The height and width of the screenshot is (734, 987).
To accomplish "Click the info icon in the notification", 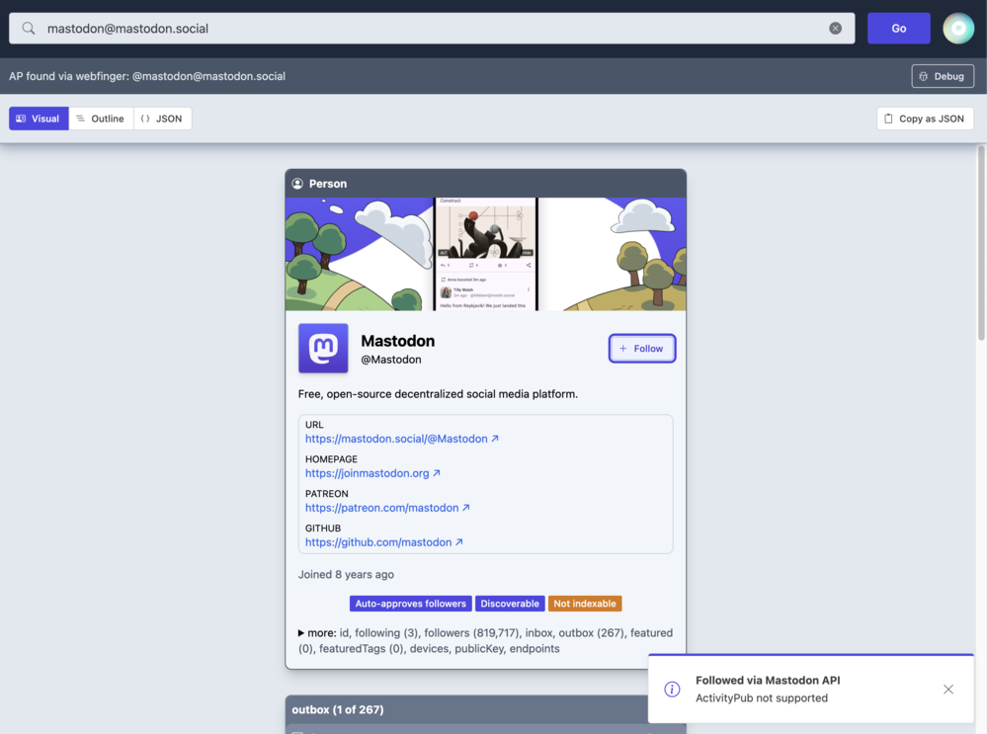I will (672, 690).
